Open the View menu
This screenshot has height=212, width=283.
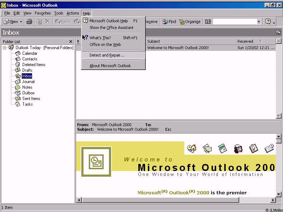tap(27, 13)
